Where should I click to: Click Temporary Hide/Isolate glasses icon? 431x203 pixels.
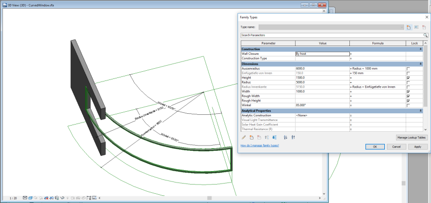(63, 198)
